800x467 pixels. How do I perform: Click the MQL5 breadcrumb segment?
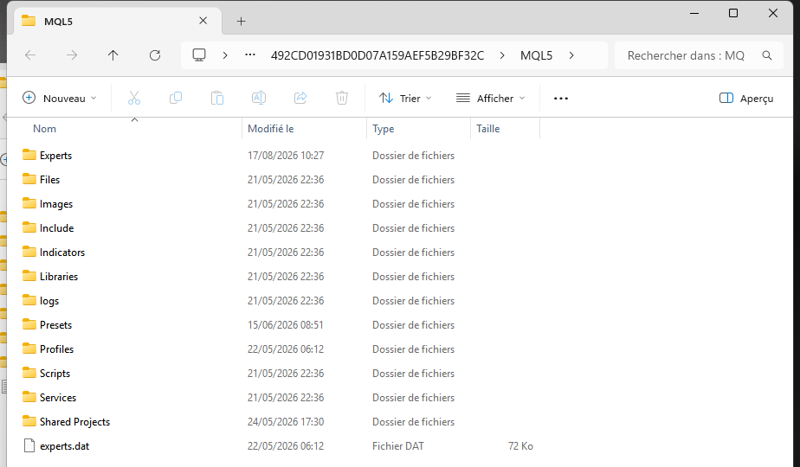[536, 55]
